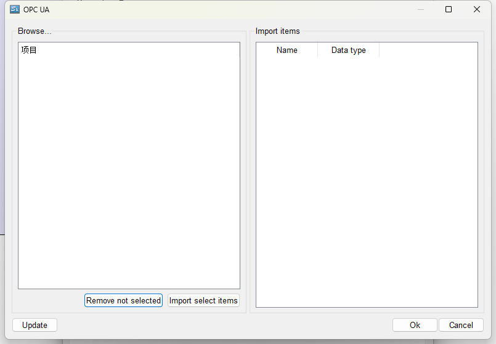This screenshot has width=496, height=344.
Task: Click the Browse... group label
Action: (x=35, y=31)
